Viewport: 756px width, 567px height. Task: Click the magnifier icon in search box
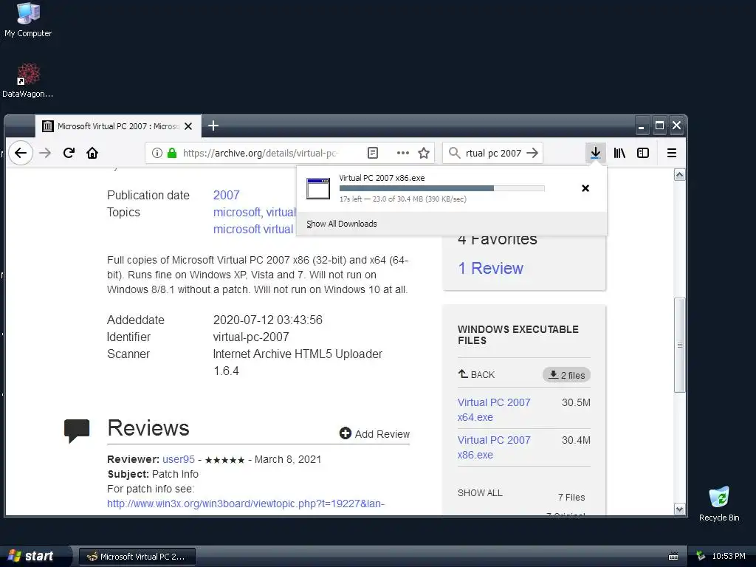point(454,153)
